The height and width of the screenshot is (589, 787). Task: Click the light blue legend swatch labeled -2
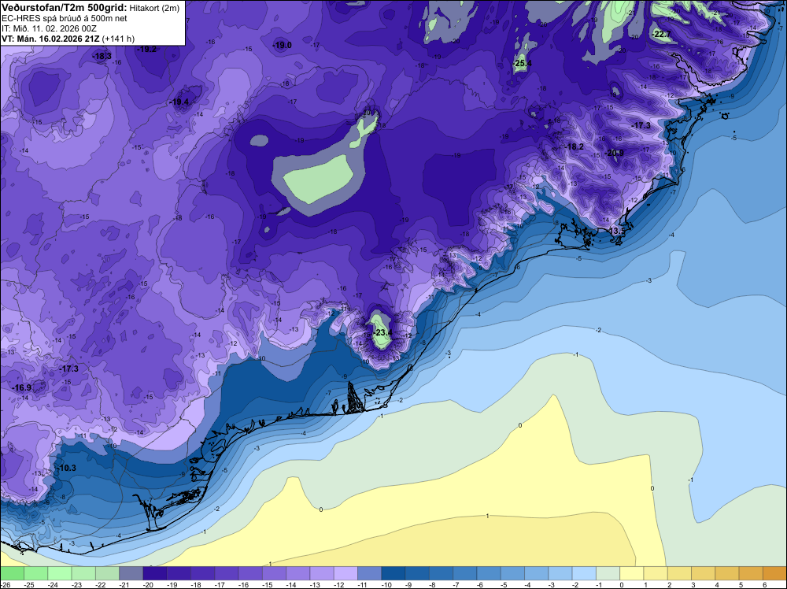pos(584,573)
